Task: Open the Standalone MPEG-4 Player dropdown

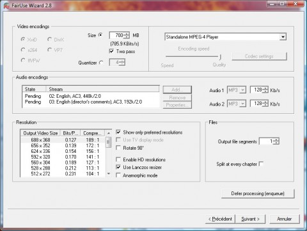Action: (283, 37)
